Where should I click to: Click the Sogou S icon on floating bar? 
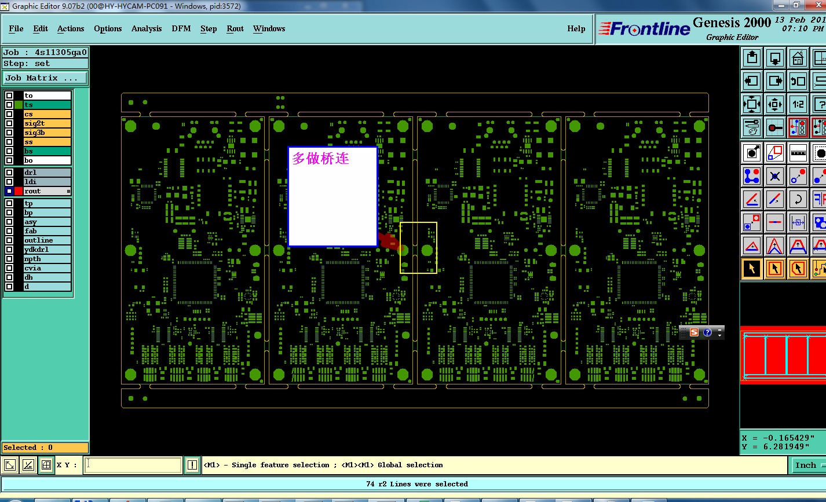[694, 332]
